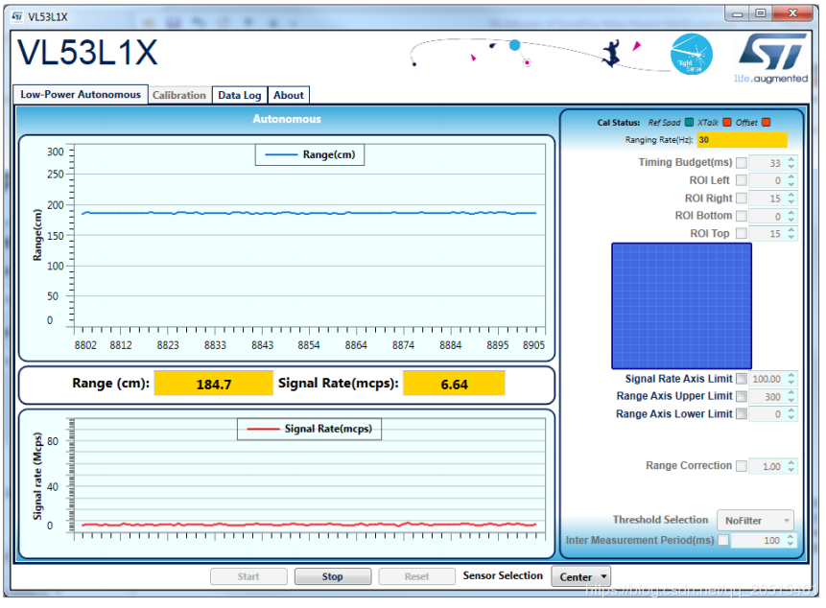Click the Offset red status indicator

pos(766,123)
